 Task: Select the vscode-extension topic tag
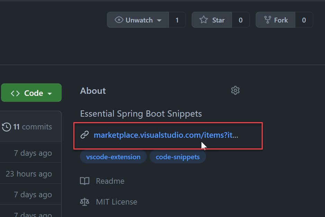(x=113, y=157)
